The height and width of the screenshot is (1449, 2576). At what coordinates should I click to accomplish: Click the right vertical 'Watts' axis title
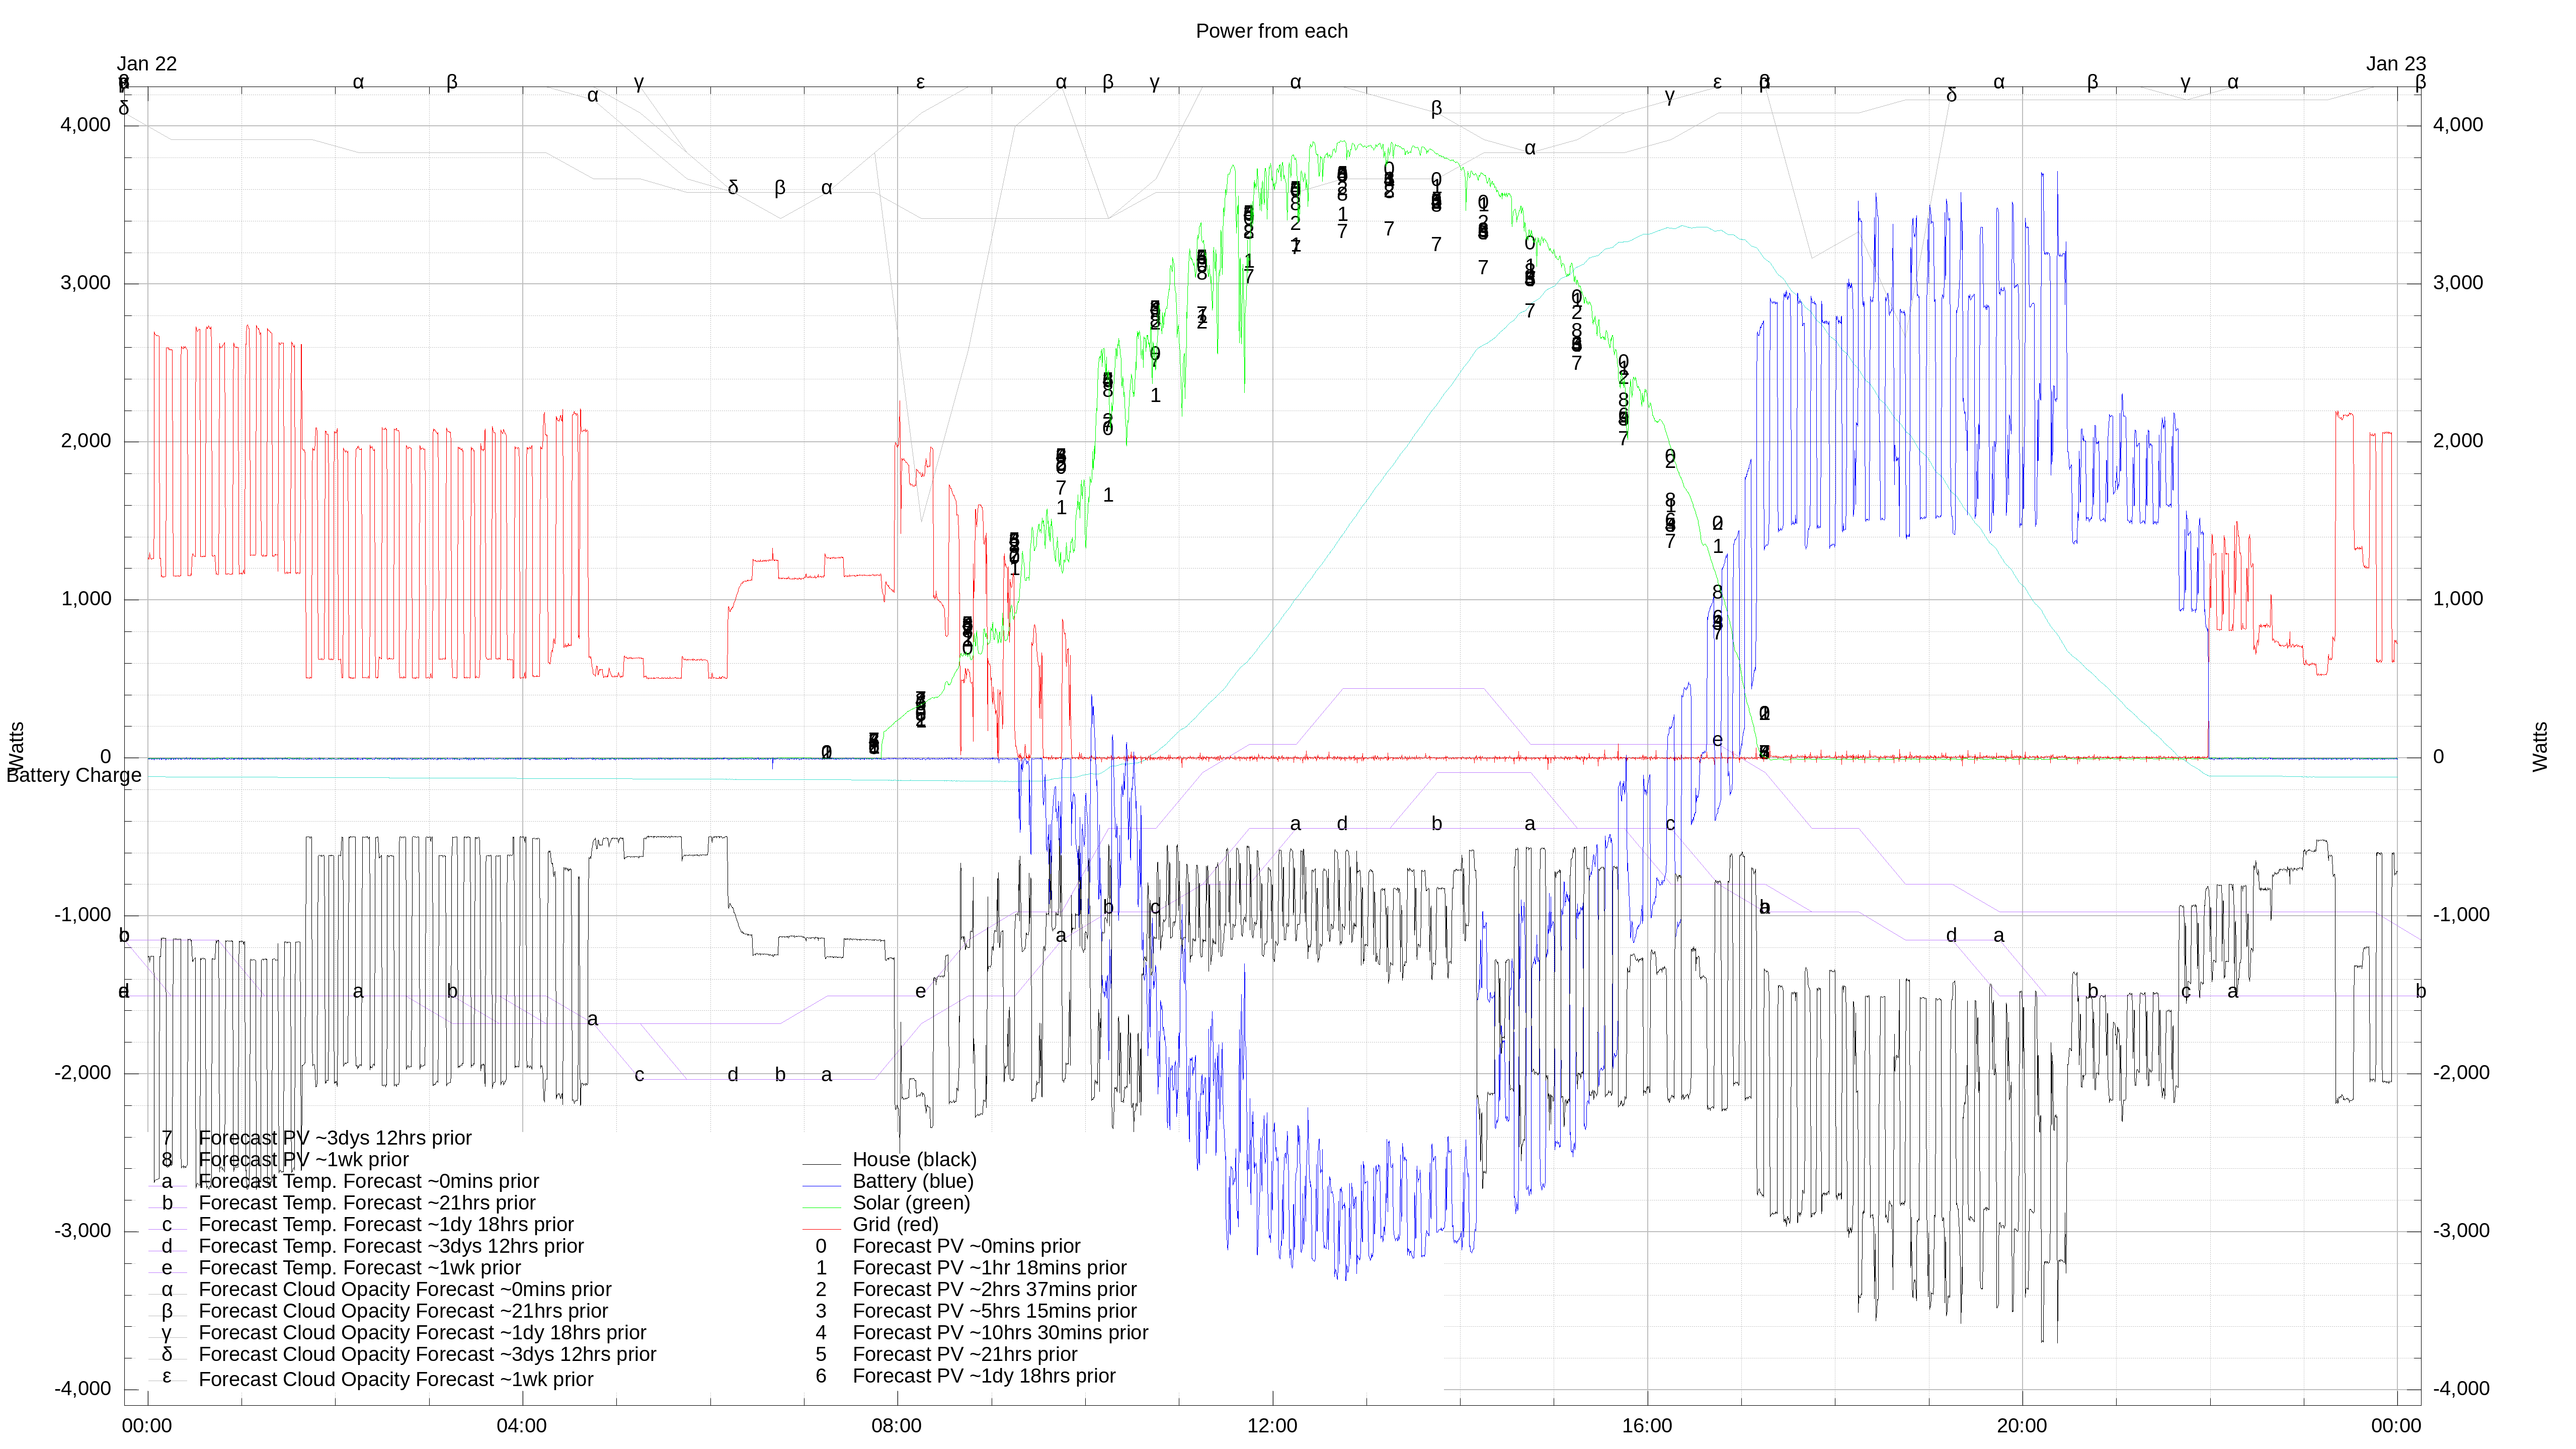(2539, 746)
